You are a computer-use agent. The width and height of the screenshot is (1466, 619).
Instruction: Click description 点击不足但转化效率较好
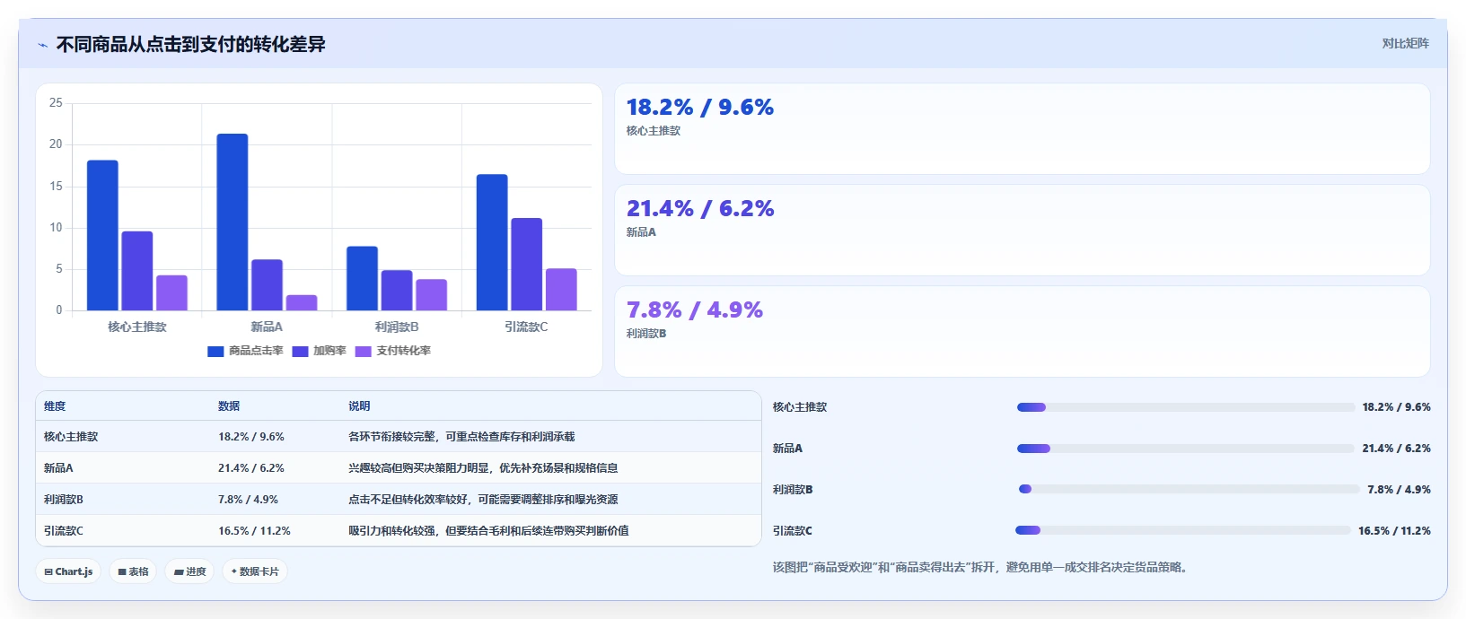tap(483, 500)
